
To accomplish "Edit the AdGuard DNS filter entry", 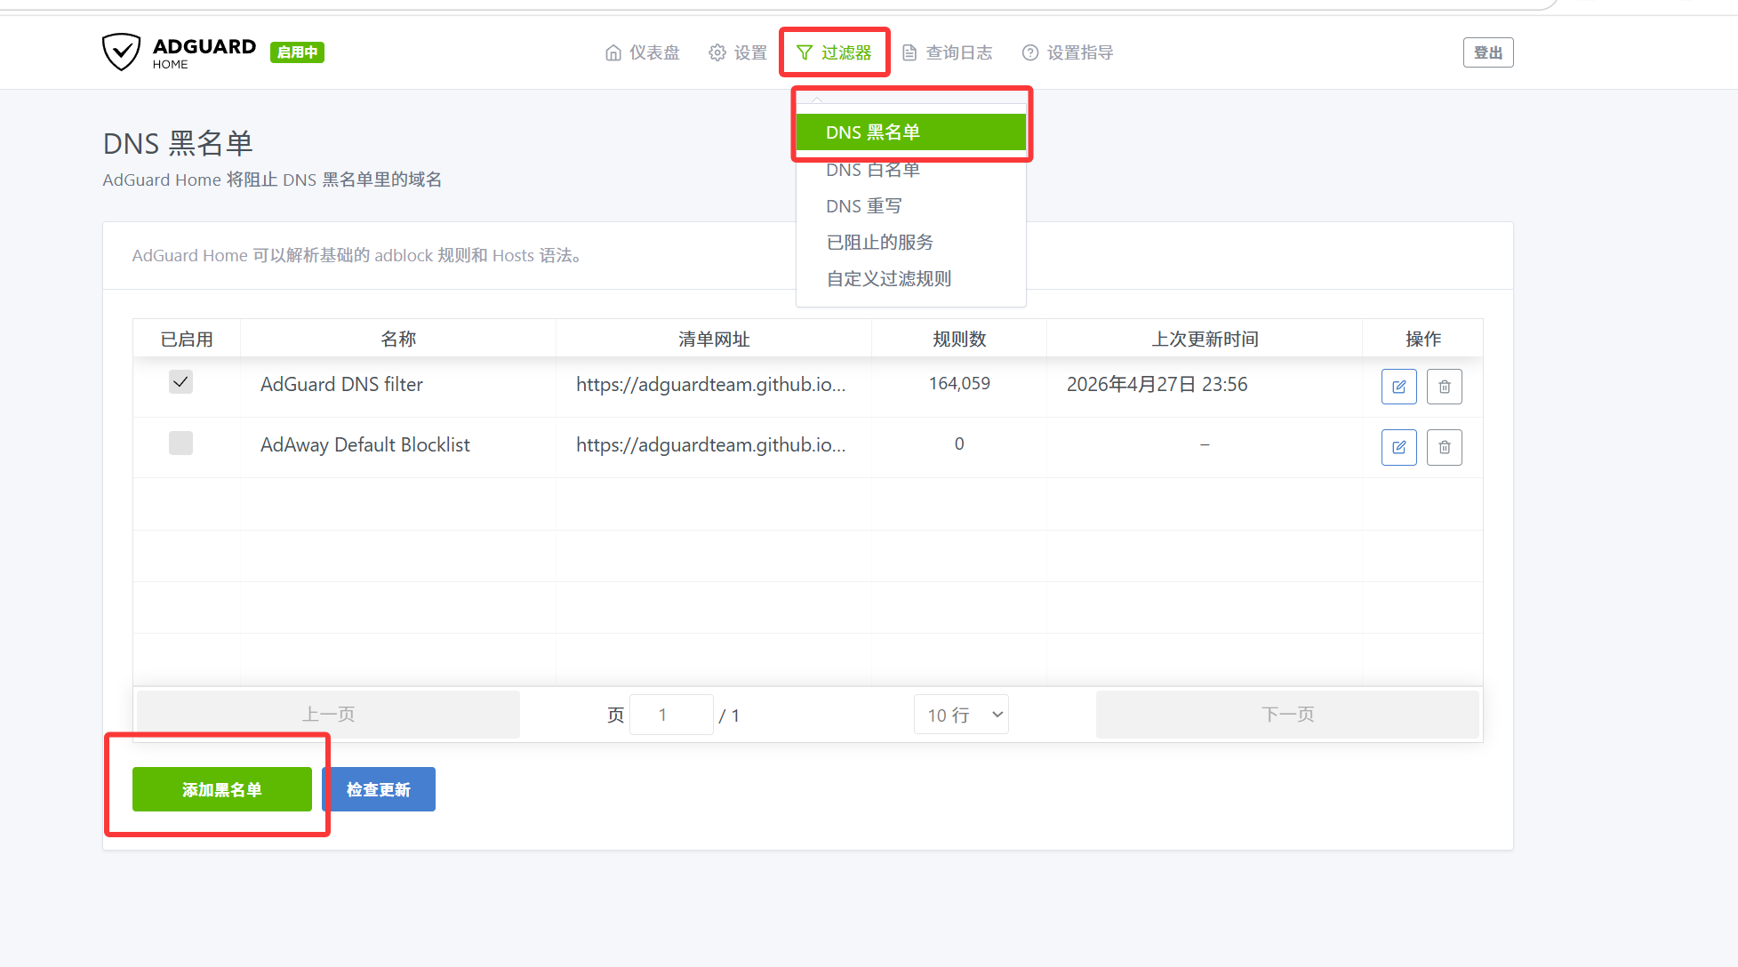I will click(1398, 387).
